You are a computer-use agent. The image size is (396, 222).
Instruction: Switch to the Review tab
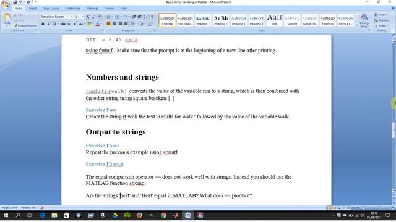[x=110, y=8]
